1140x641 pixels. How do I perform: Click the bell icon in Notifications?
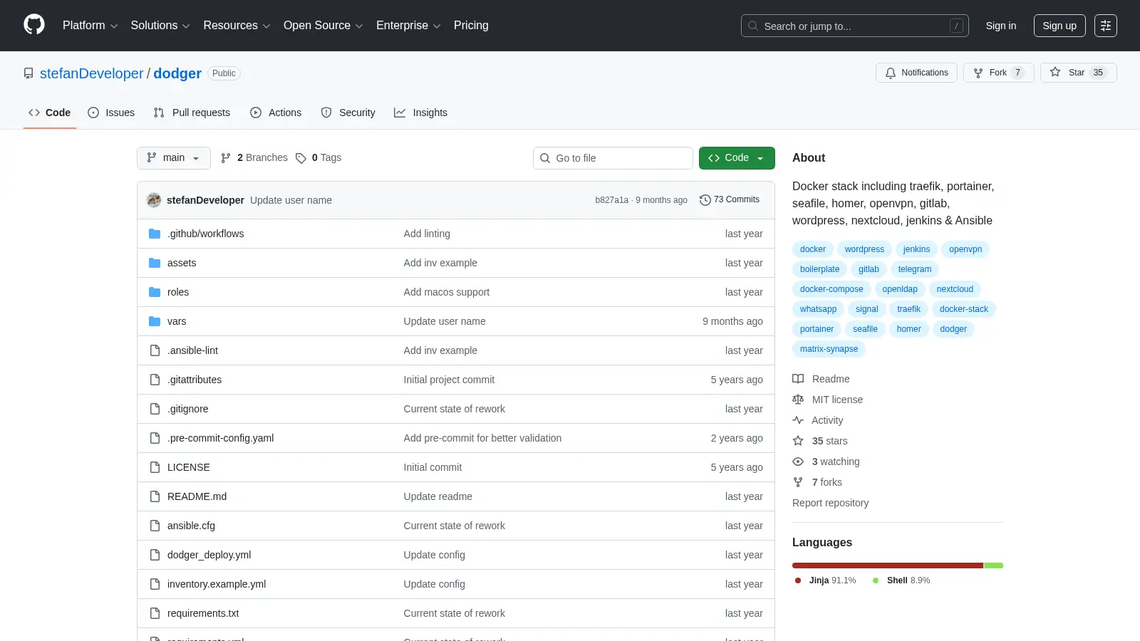coord(891,73)
